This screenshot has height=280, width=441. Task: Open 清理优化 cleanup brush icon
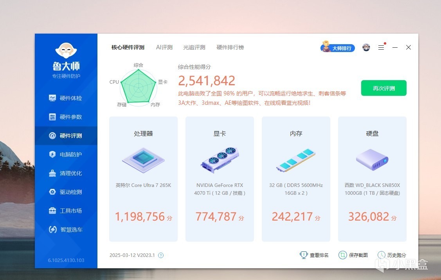coord(52,173)
